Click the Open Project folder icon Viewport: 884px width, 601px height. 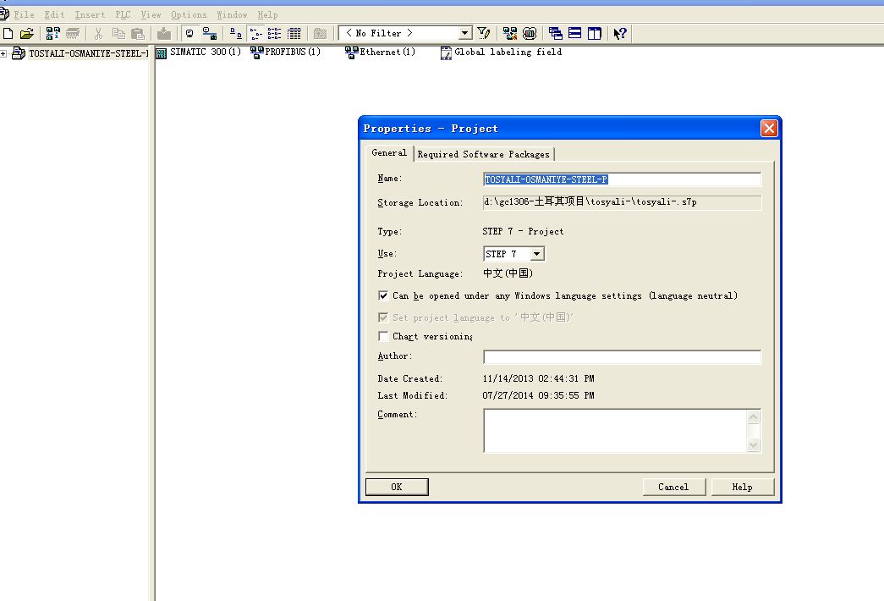pos(26,33)
